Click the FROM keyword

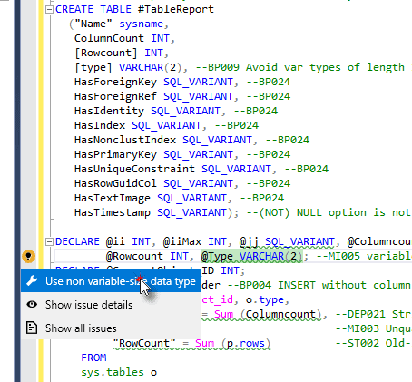tap(93, 358)
